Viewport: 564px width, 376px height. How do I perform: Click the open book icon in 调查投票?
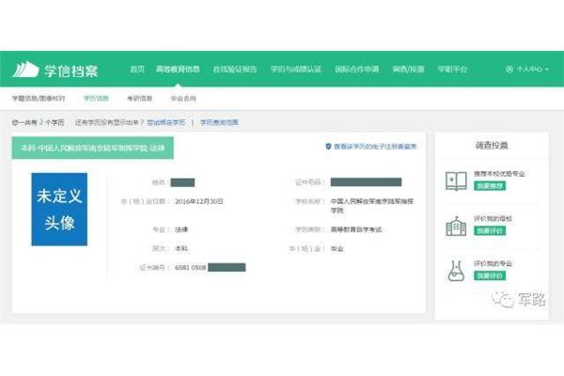(456, 180)
